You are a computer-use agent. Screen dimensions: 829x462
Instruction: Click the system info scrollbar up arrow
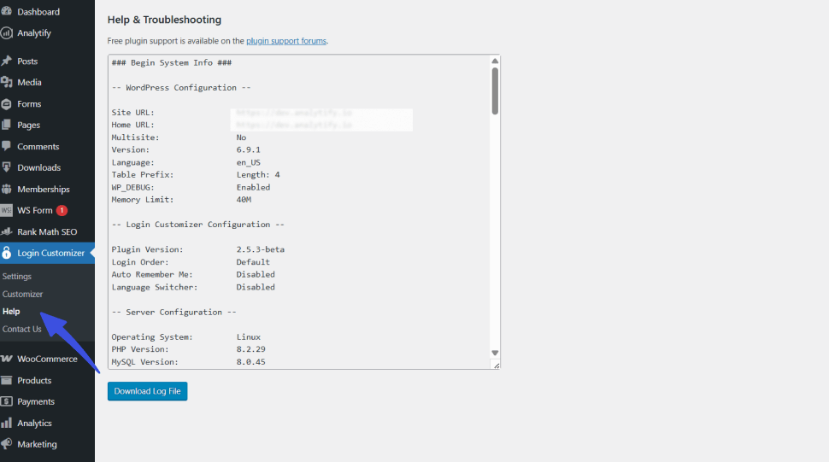pos(495,61)
